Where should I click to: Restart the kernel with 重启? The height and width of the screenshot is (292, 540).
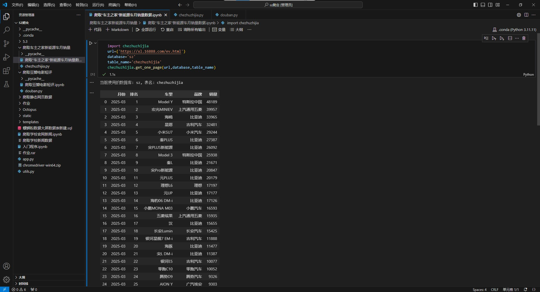(x=167, y=30)
